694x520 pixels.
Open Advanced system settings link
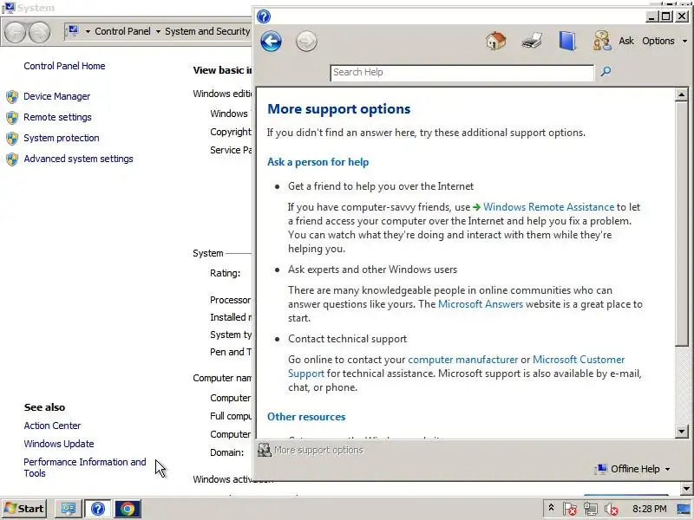point(78,159)
